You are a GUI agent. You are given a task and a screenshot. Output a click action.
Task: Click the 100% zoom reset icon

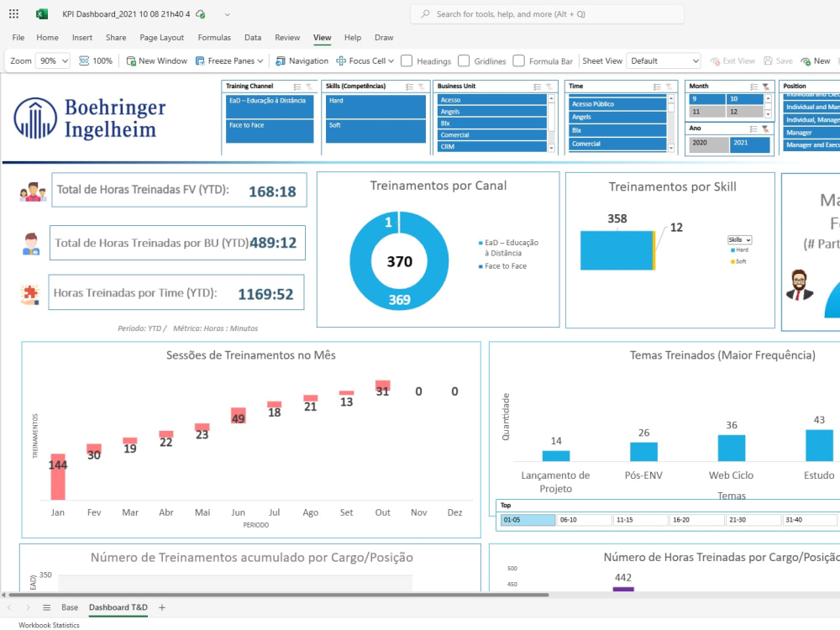84,60
